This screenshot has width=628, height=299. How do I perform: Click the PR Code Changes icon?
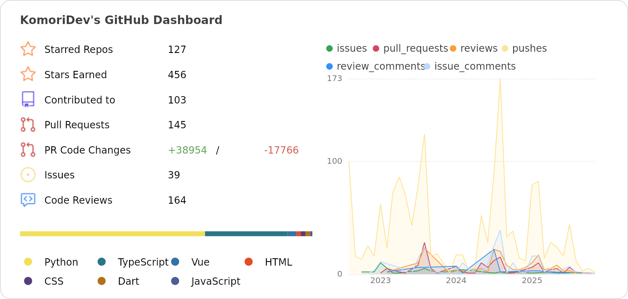coord(28,149)
